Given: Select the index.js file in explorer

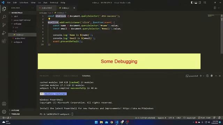Looking at the screenshot, I should (22, 35).
